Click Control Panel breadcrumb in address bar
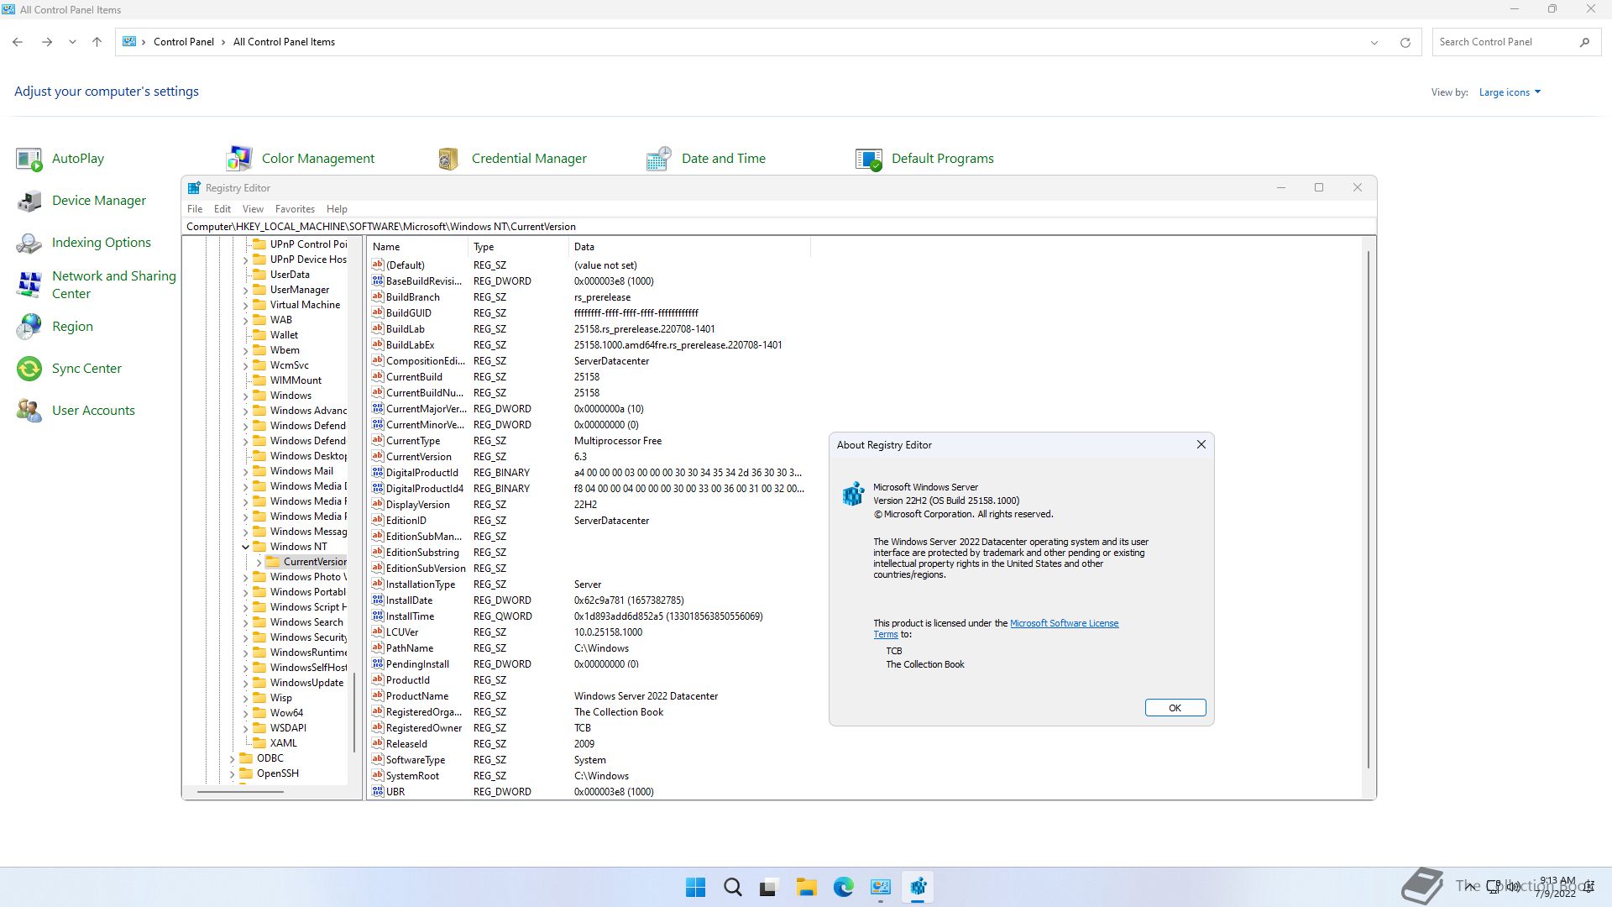Viewport: 1612px width, 907px height. click(184, 42)
